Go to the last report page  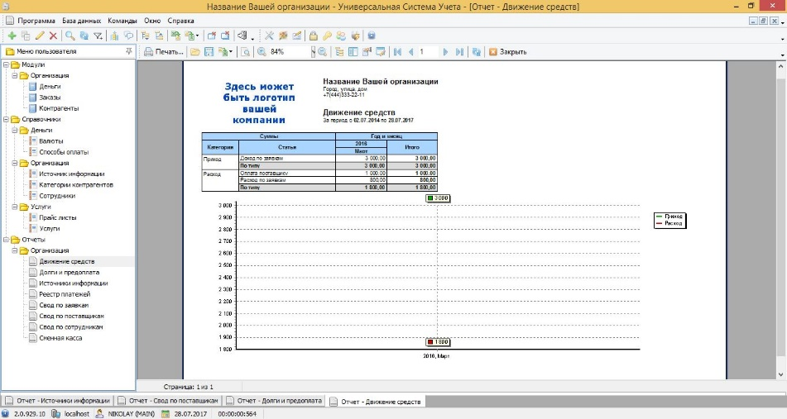click(459, 51)
